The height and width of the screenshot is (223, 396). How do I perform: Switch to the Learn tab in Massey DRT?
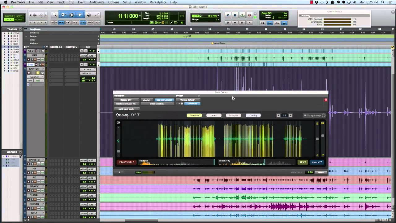click(214, 115)
